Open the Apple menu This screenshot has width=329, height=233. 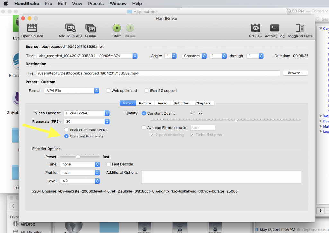click(x=6, y=4)
